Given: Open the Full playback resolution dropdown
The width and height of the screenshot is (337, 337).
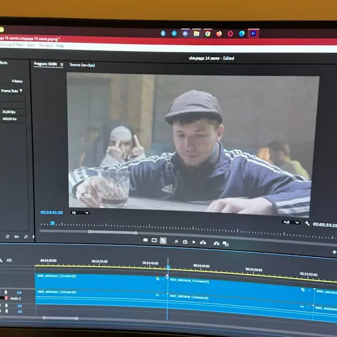Looking at the screenshot, I should [x=291, y=222].
